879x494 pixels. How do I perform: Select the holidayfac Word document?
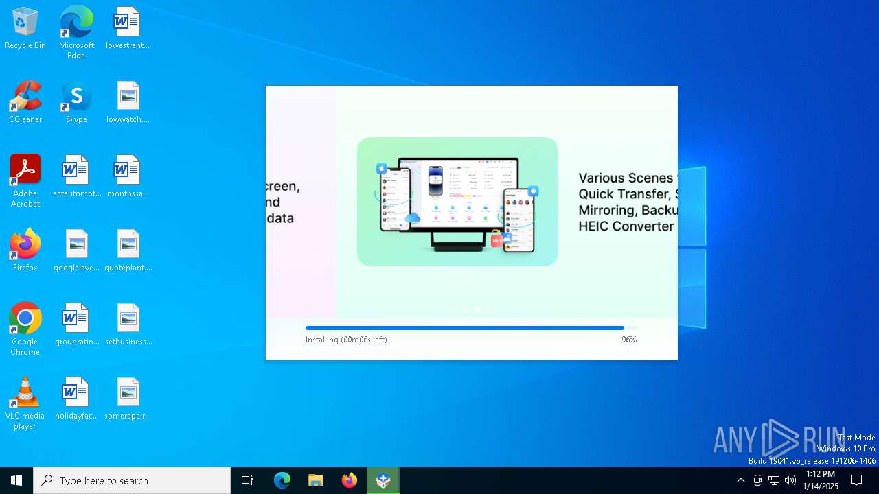tap(76, 399)
